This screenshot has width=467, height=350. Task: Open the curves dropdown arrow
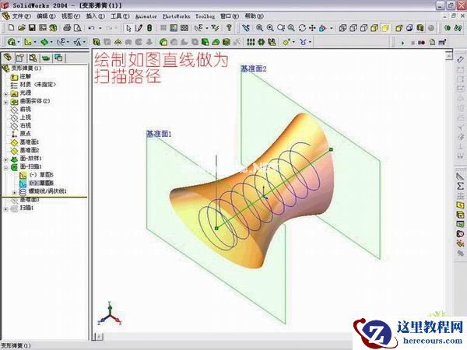click(310, 42)
